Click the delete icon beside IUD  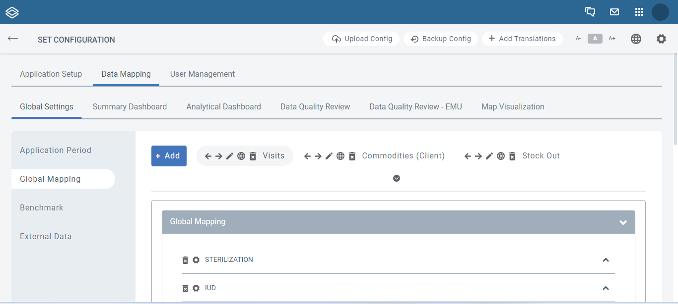185,288
